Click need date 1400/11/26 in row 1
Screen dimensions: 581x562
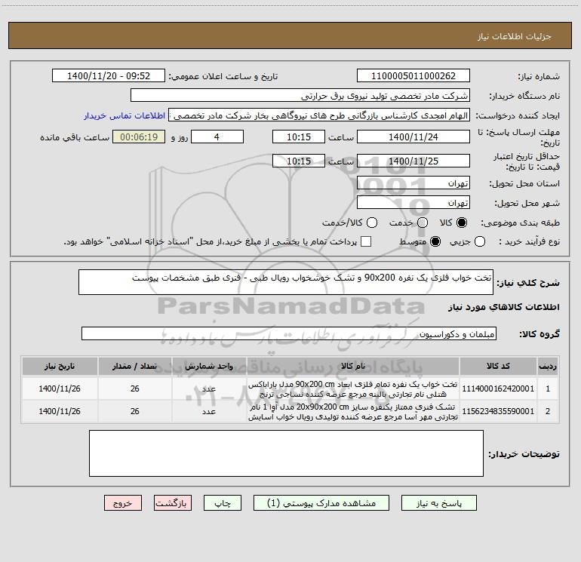(60, 388)
